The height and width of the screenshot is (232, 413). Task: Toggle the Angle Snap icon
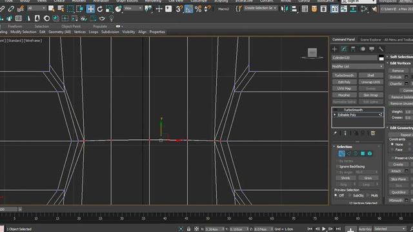tap(188, 9)
